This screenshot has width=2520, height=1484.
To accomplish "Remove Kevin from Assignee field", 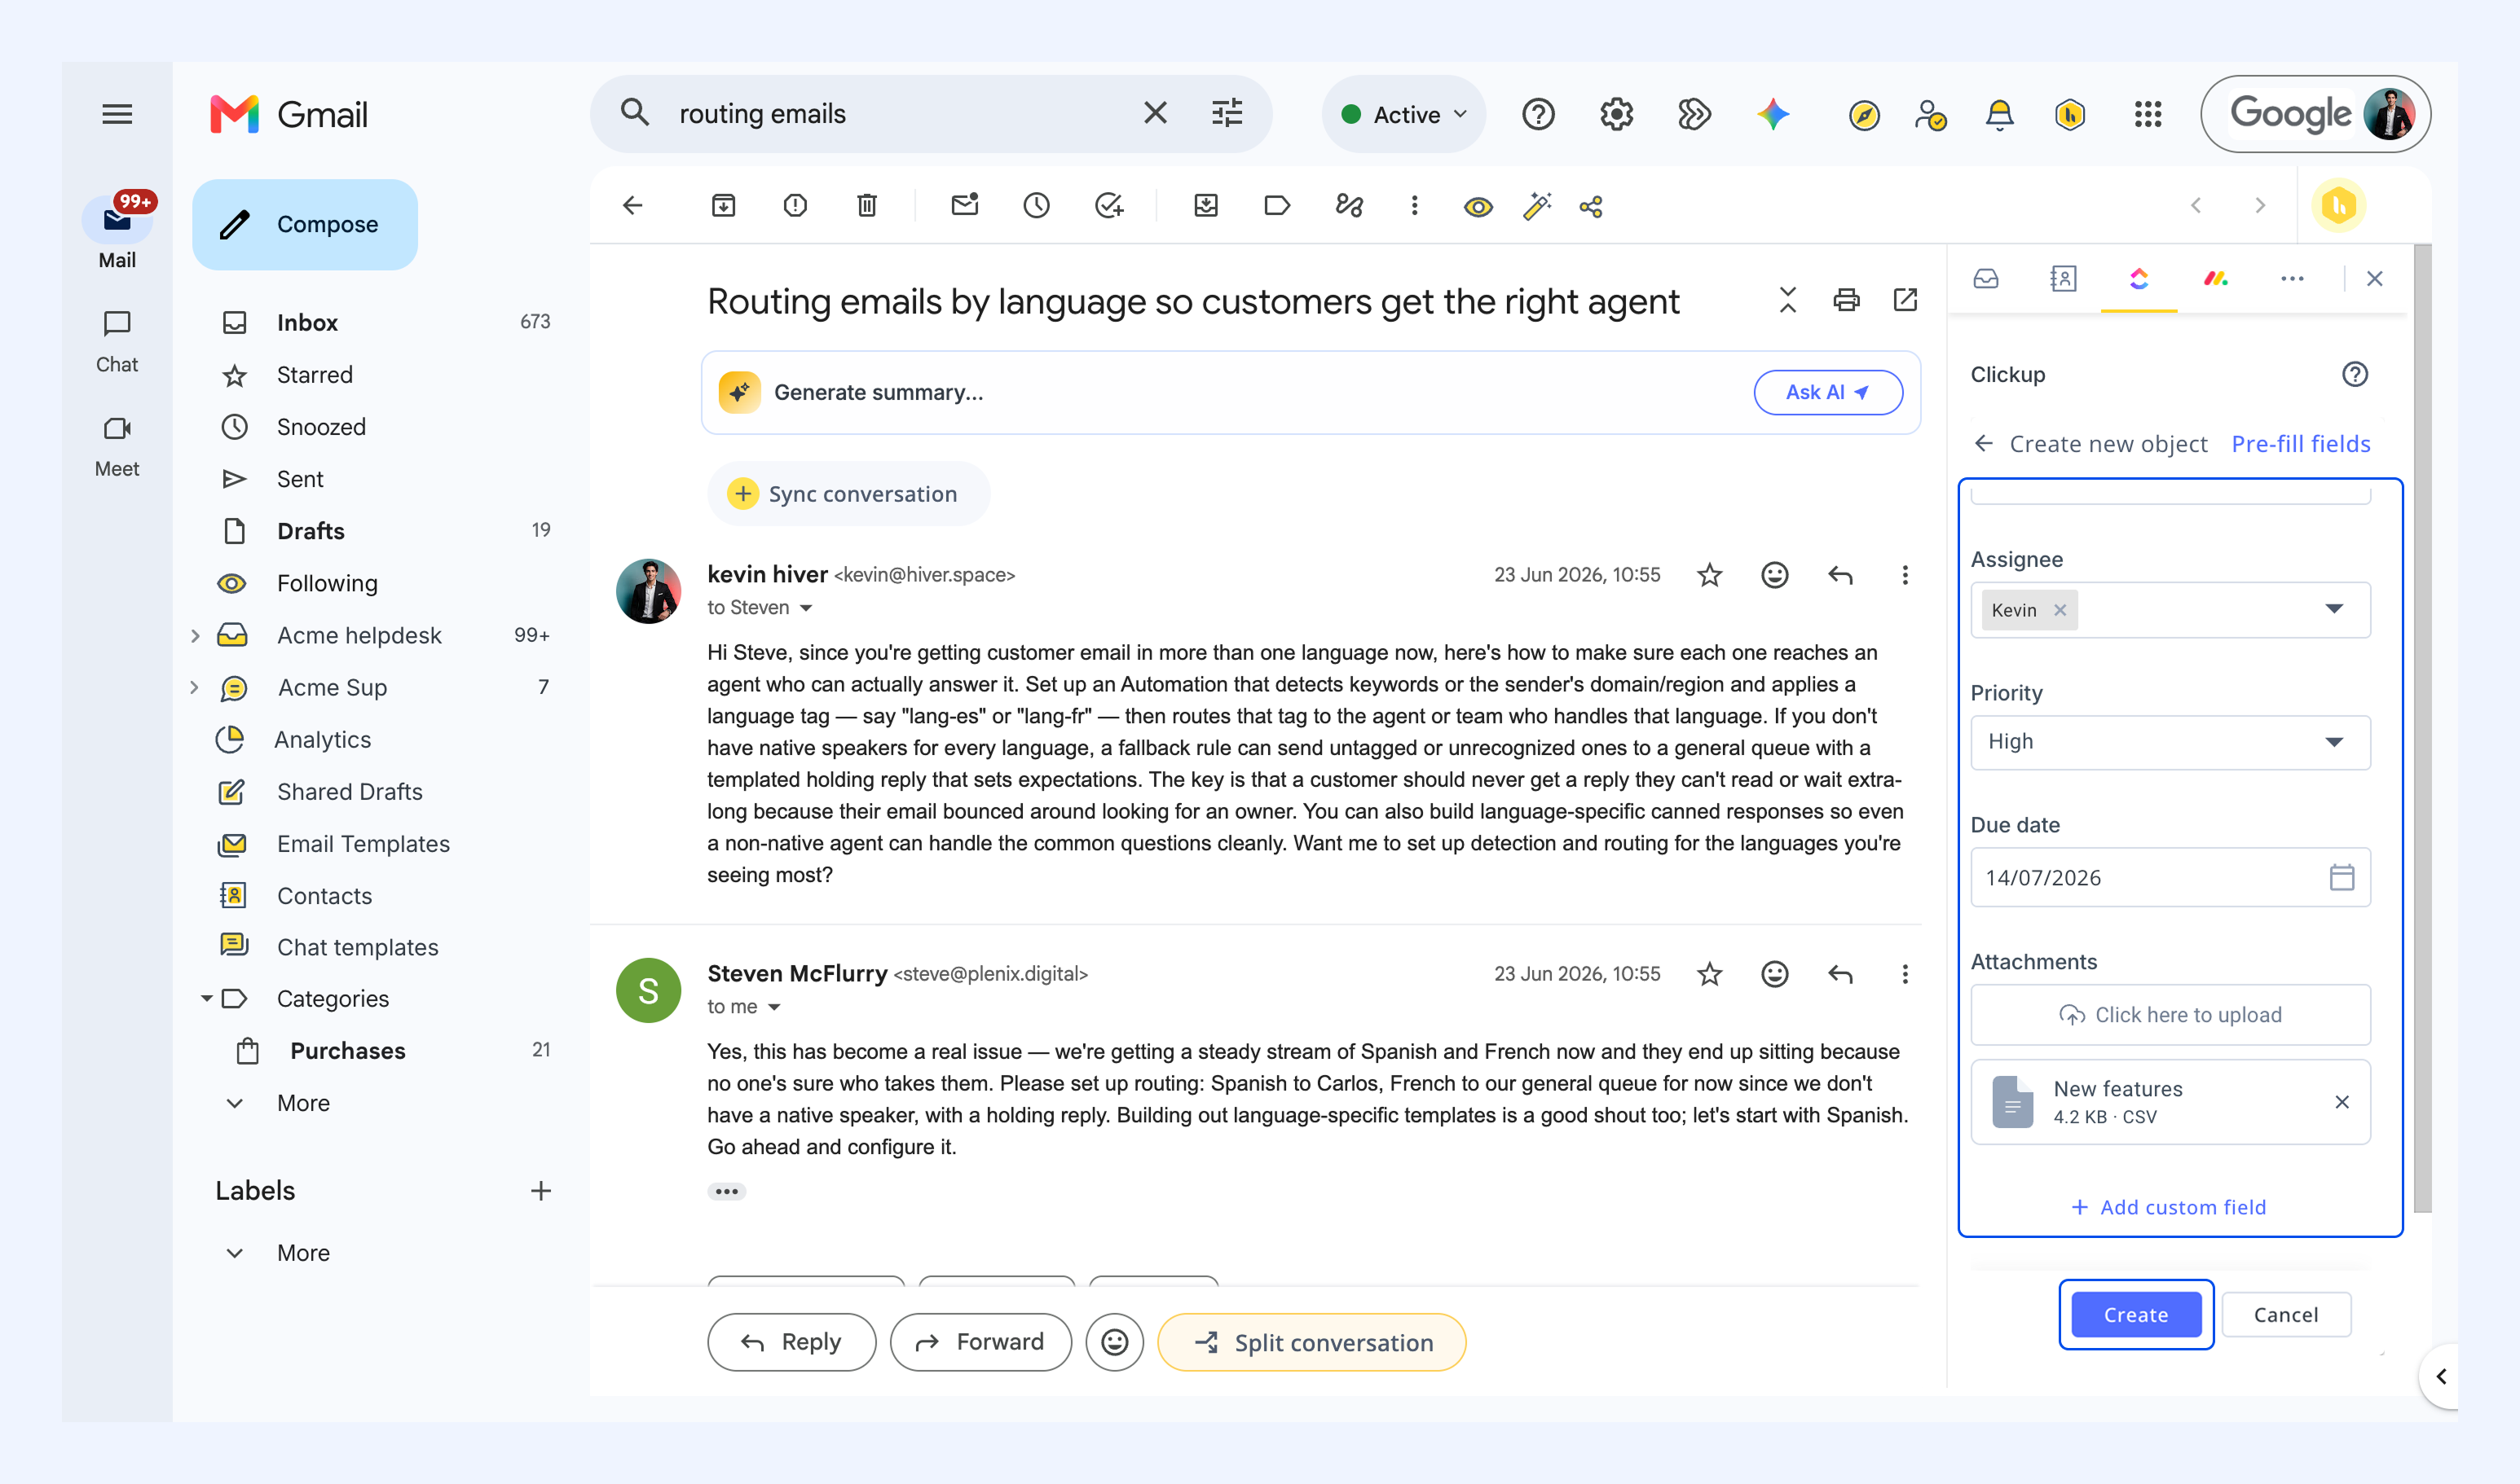I will click(x=2060, y=610).
